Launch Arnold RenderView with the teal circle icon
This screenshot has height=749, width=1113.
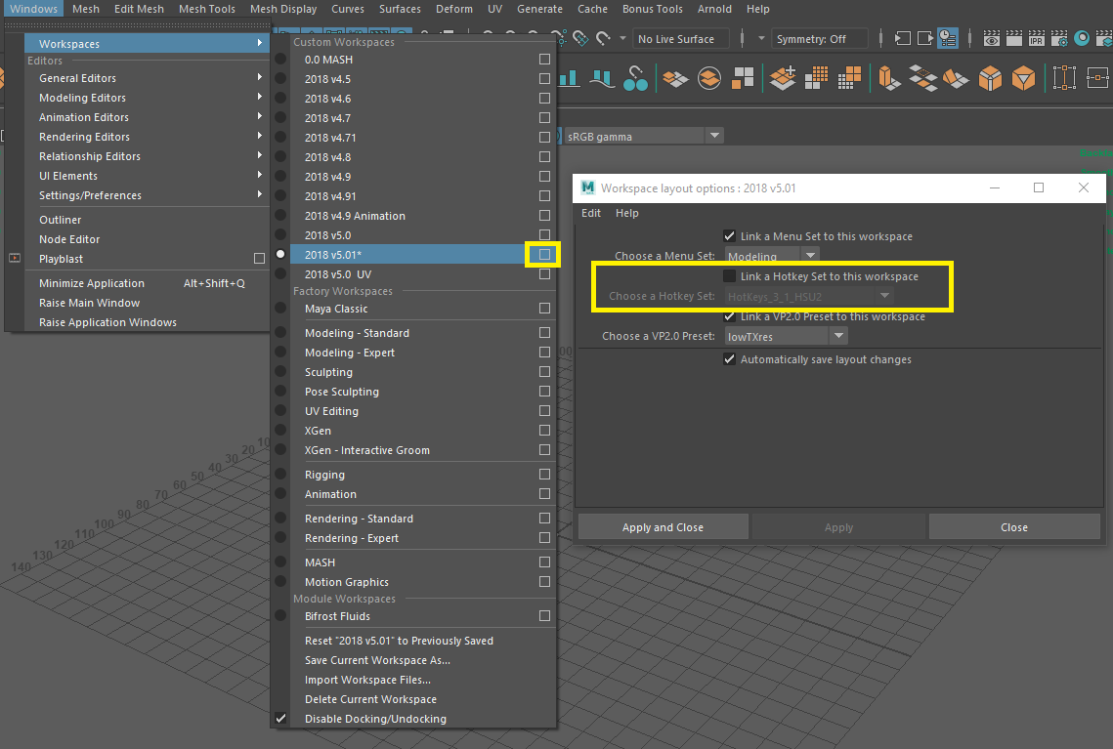1082,38
